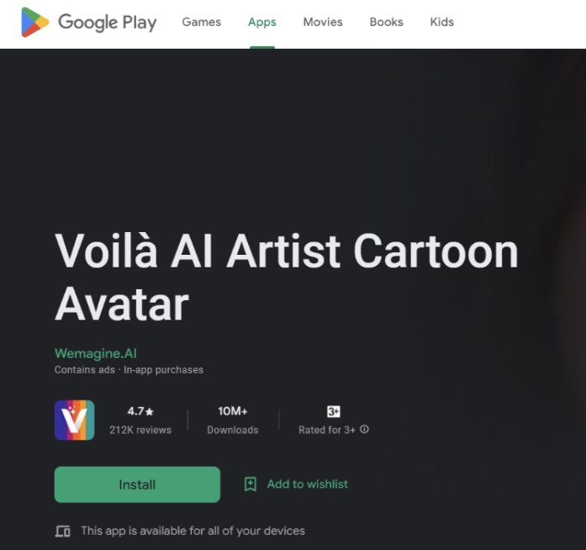Click the 10M+ Downloads stat
The image size is (586, 550).
point(233,420)
